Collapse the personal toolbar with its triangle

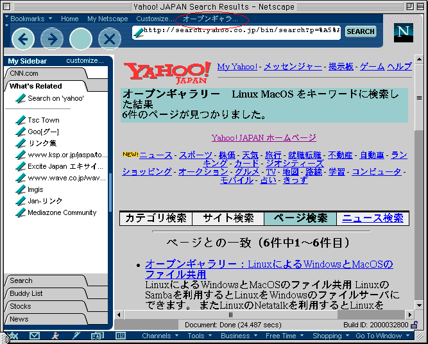tap(7, 17)
